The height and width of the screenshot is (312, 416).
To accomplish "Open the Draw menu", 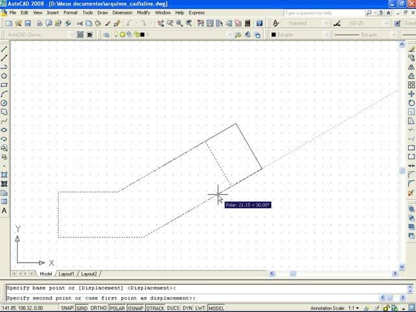I will (103, 12).
